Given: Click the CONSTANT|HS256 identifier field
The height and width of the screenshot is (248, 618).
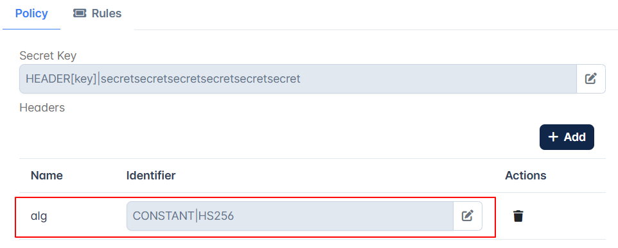Looking at the screenshot, I should [x=290, y=216].
